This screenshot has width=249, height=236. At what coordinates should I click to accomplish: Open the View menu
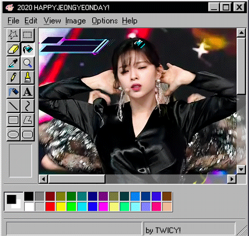point(52,21)
